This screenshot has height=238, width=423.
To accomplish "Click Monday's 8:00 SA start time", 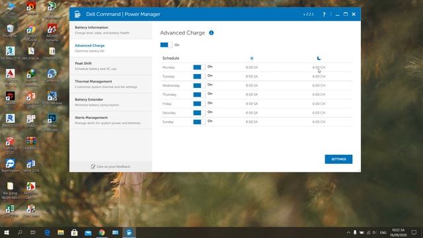I will coord(252,67).
